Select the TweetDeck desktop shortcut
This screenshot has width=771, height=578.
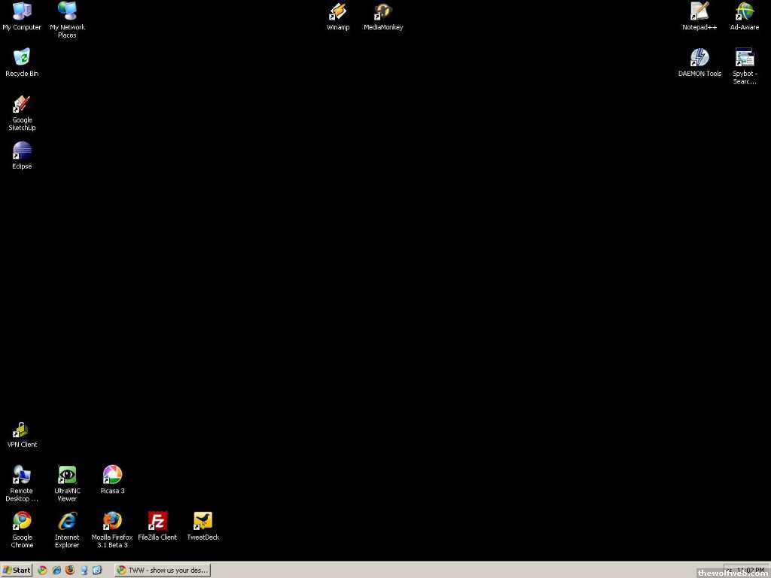(x=203, y=522)
